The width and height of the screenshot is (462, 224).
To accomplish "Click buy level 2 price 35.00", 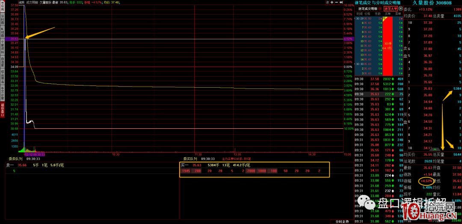I will pyautogui.click(x=428, y=95).
